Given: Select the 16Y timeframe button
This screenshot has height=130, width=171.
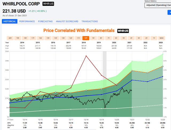Looking at the screenshot, I should point(40,38).
